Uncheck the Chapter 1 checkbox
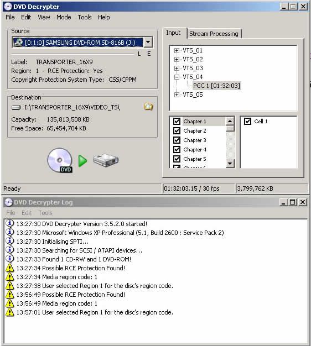Screen dimensions: 311x346 177,121
